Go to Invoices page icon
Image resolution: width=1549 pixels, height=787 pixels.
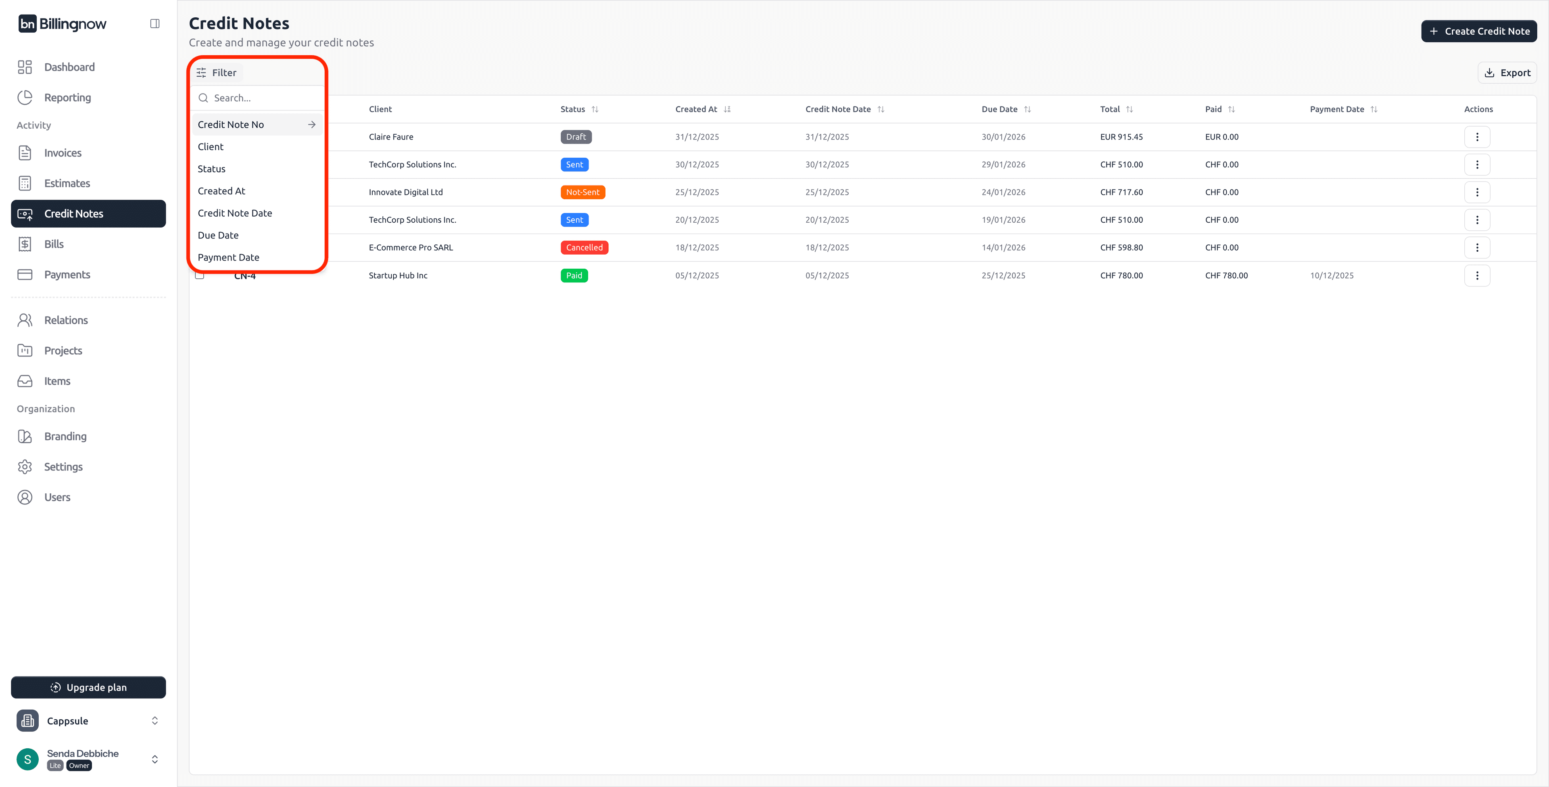click(25, 153)
